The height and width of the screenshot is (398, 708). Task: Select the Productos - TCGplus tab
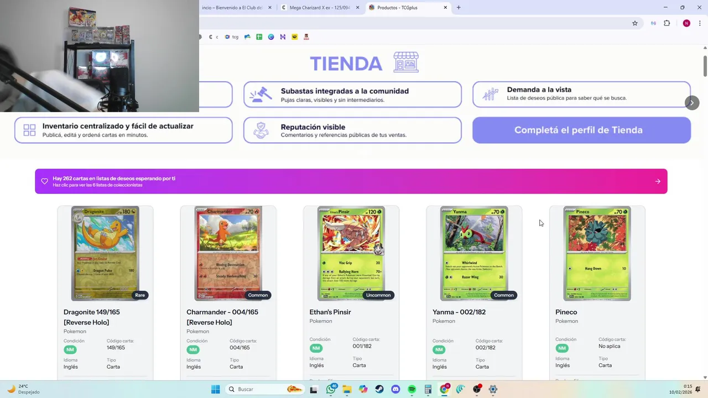[x=408, y=8]
